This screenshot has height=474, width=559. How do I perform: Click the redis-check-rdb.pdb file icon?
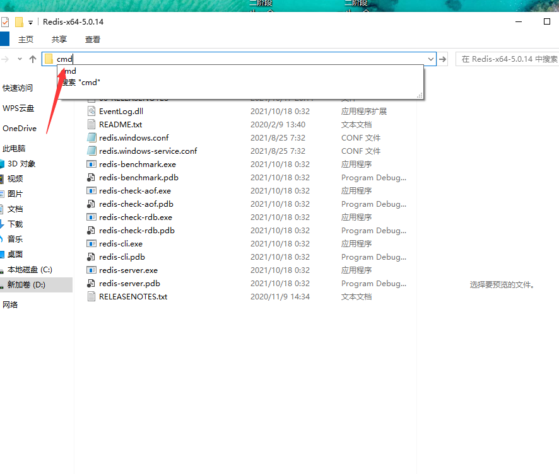(x=91, y=231)
